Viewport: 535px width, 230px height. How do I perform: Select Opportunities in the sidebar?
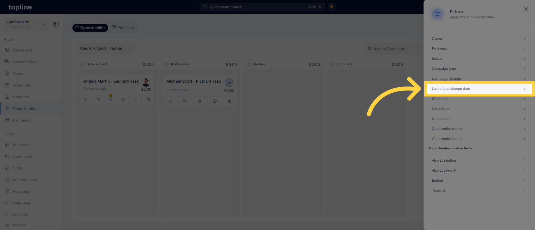click(31, 109)
